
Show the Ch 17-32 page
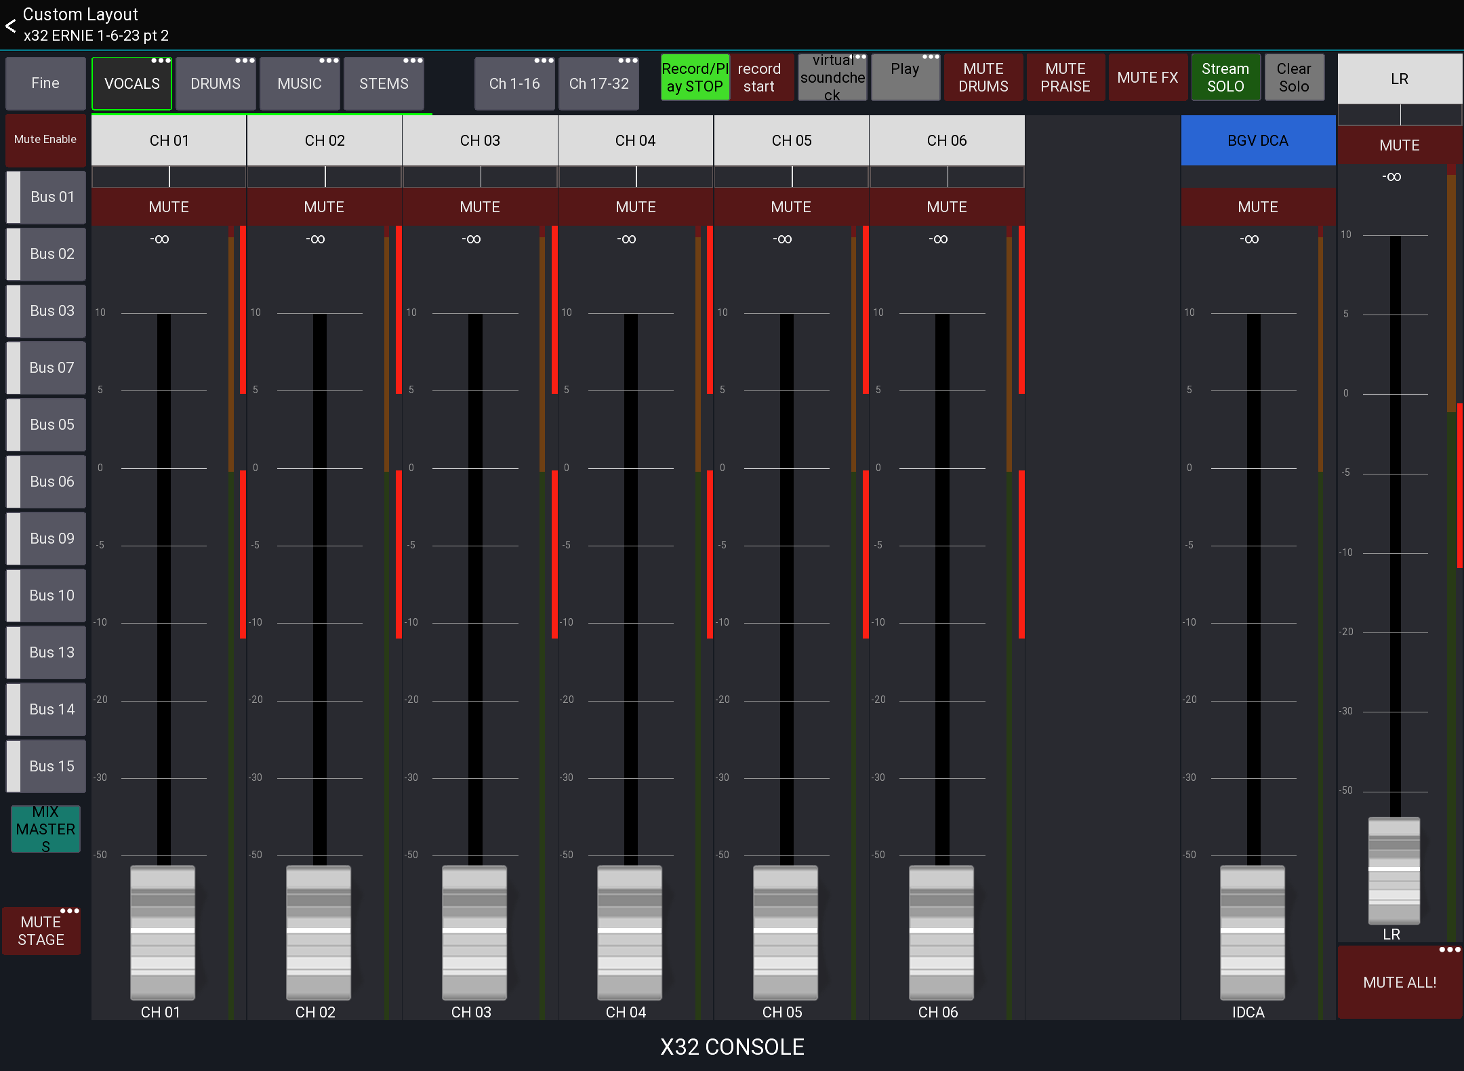click(x=598, y=83)
